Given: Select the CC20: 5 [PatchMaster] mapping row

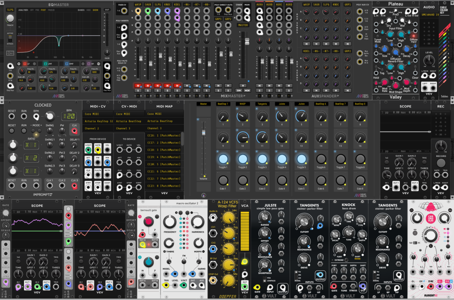Looking at the screenshot, I should [164, 164].
